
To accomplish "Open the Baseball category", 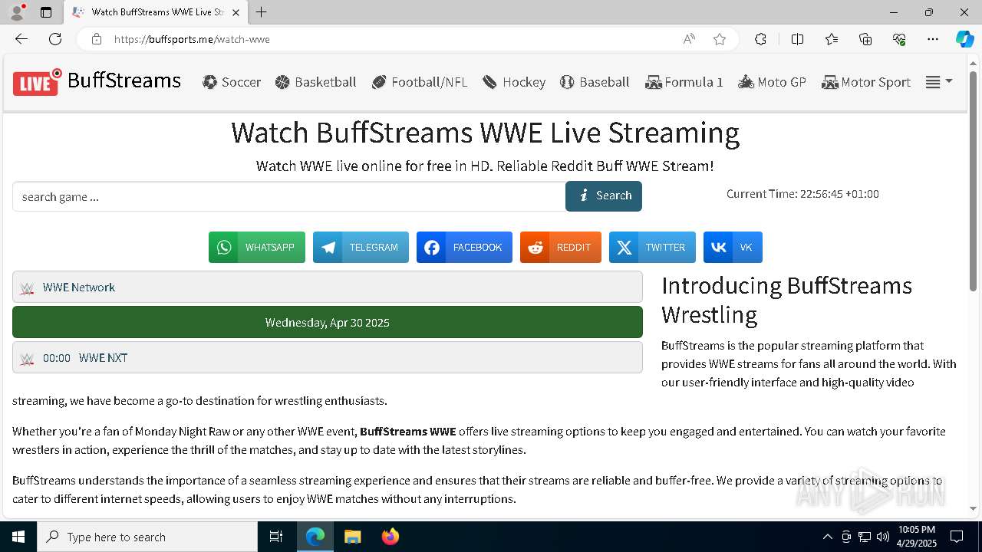I will tap(595, 82).
